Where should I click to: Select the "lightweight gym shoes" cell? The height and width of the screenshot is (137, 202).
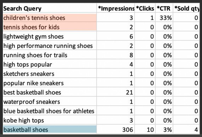(50, 36)
